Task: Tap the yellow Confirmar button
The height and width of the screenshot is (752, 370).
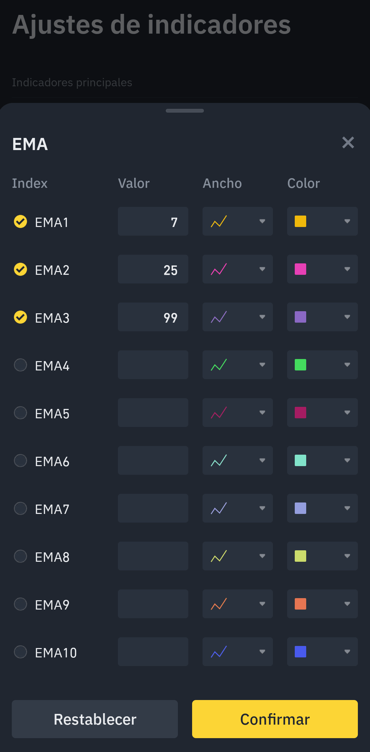Action: click(275, 719)
